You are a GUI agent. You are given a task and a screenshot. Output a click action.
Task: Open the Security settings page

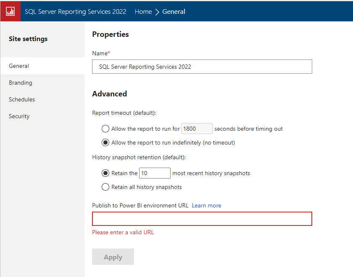pyautogui.click(x=19, y=116)
